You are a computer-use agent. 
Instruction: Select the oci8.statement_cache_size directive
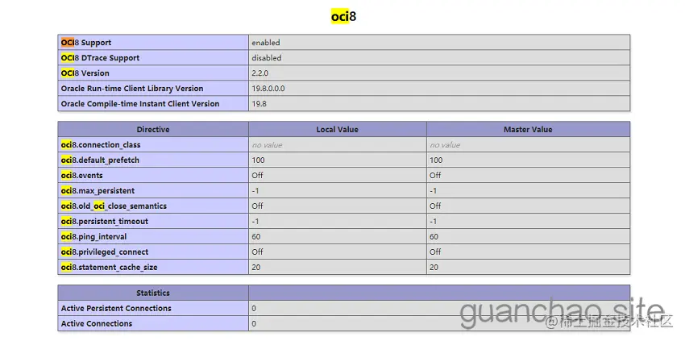pos(110,267)
